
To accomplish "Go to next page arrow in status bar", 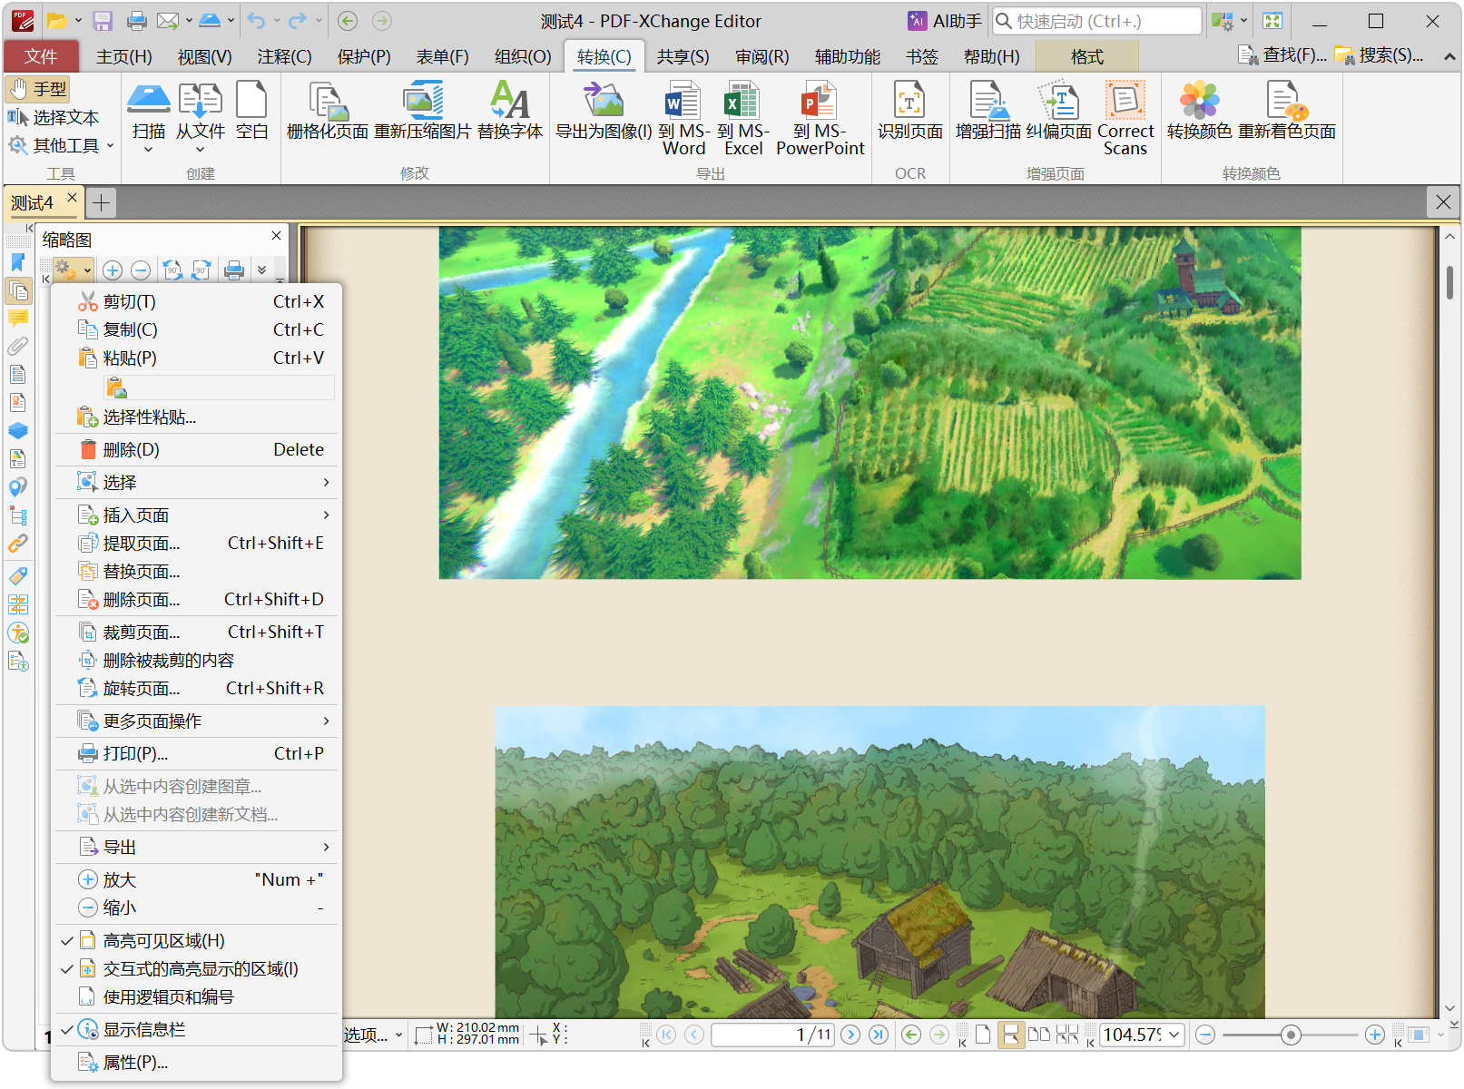I will [850, 1035].
